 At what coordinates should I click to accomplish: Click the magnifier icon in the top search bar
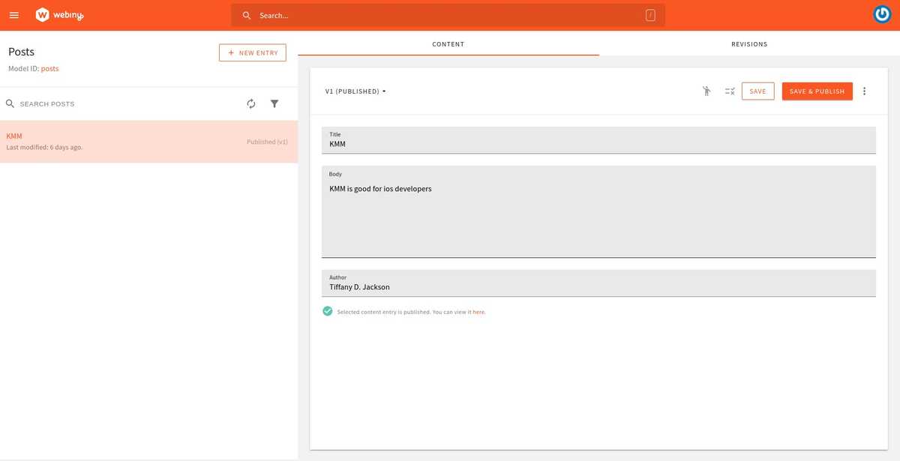[247, 15]
